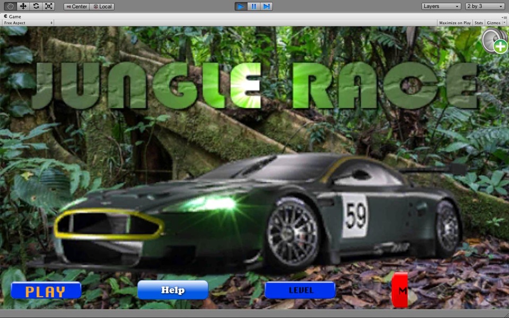Open the Game panel options menu
The image size is (509, 318).
tap(504, 17)
